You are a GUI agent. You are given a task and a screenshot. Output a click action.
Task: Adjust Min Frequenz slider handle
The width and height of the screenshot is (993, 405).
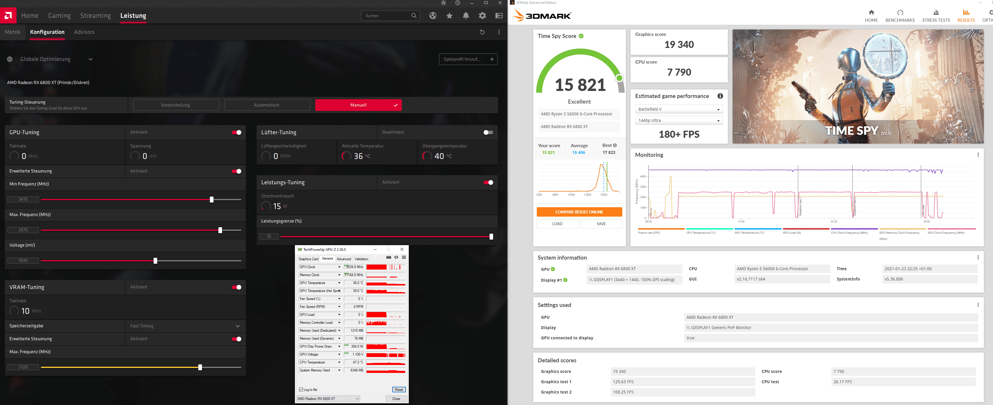(212, 200)
